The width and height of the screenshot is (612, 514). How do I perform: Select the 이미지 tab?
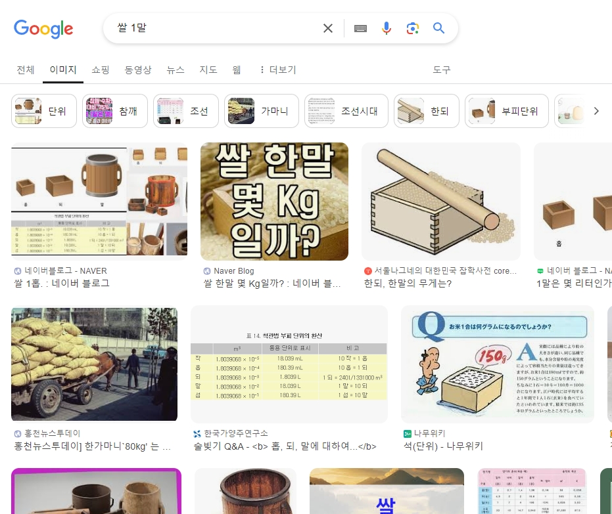(x=63, y=70)
